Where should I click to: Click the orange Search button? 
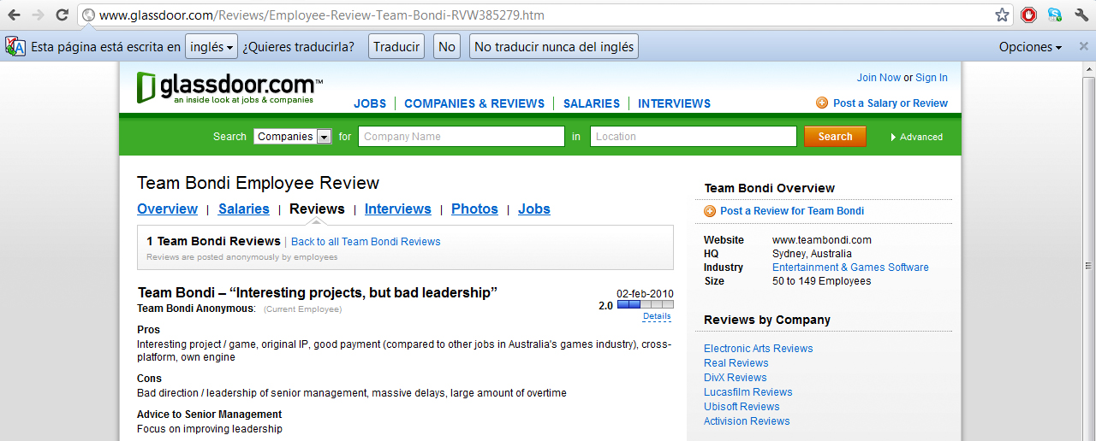835,137
